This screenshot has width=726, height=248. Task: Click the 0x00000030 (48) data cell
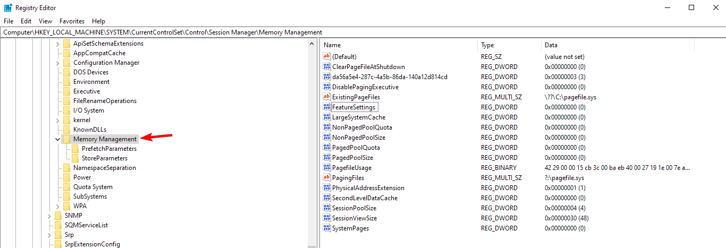point(567,218)
